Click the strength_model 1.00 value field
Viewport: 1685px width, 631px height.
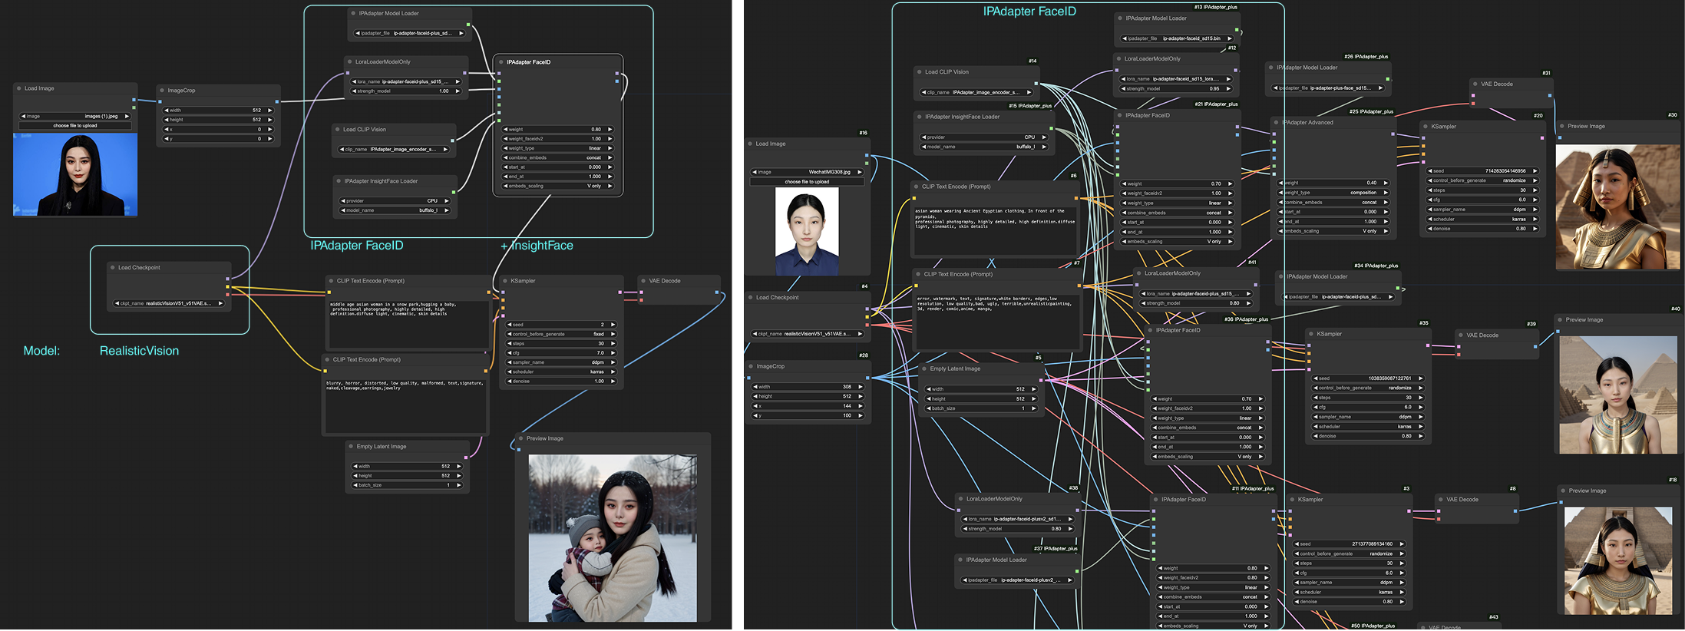click(x=407, y=91)
